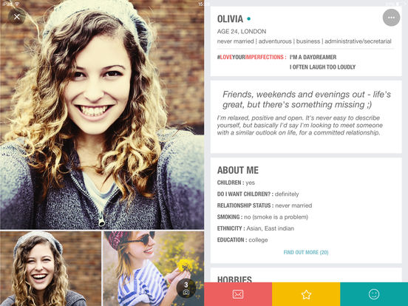Tap the About Me section heading

(238, 170)
